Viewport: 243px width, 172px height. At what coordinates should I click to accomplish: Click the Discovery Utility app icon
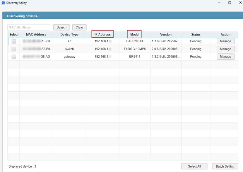tap(3, 3)
